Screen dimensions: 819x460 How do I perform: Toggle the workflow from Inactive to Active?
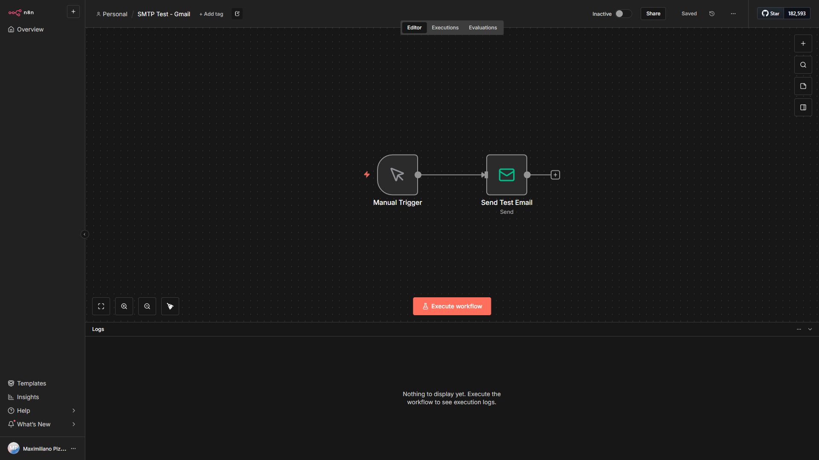click(623, 13)
